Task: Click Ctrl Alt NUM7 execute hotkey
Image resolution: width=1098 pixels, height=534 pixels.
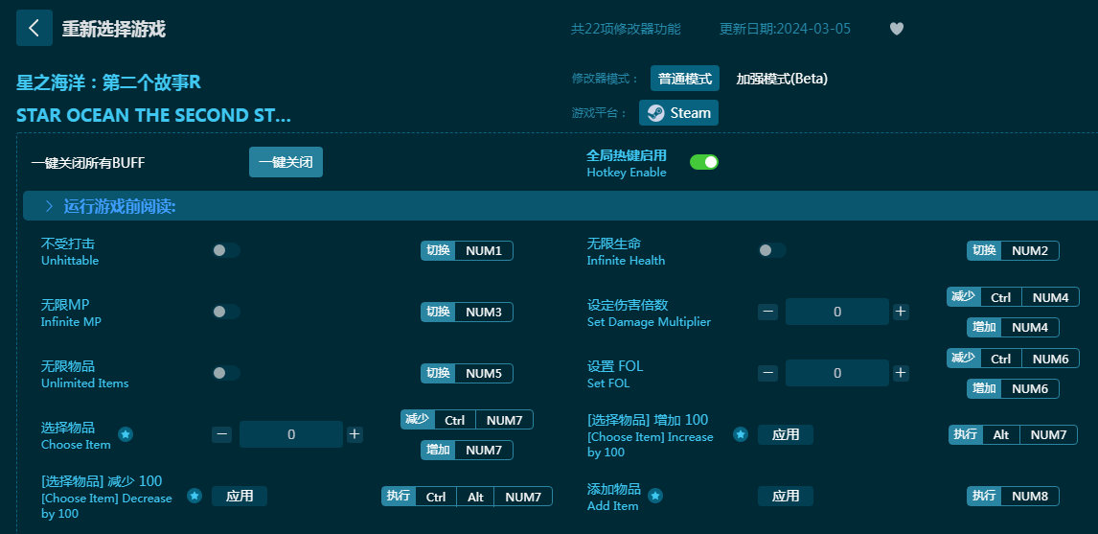Action: pos(467,497)
